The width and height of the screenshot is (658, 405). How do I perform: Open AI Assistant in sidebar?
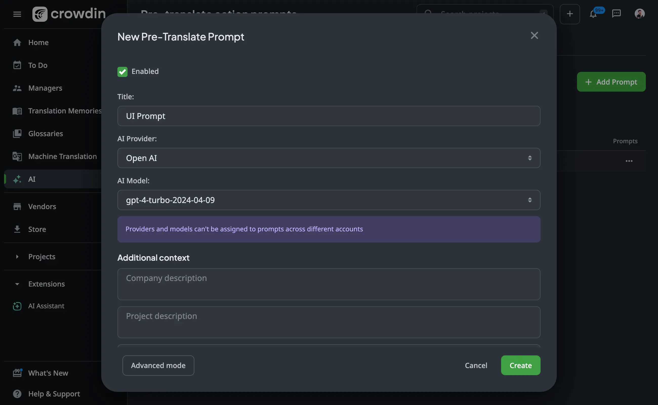(x=46, y=306)
